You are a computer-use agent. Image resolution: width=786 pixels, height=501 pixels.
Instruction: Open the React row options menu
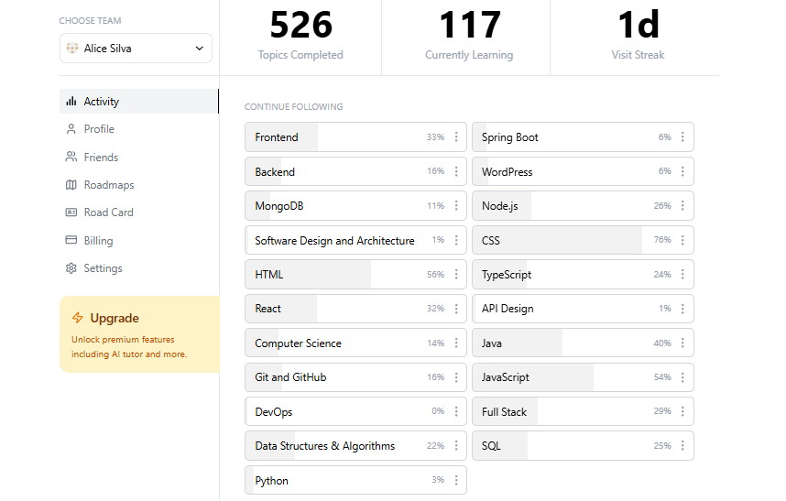(x=456, y=309)
